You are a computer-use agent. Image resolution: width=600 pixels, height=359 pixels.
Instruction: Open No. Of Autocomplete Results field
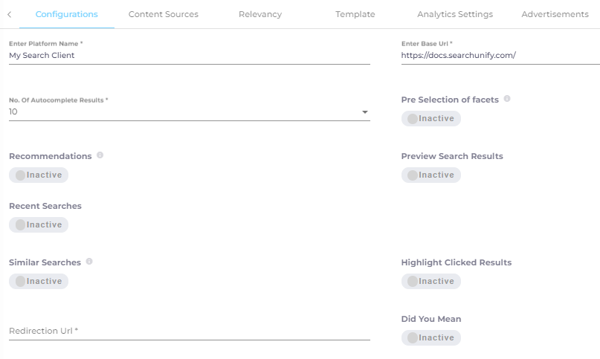pos(190,111)
